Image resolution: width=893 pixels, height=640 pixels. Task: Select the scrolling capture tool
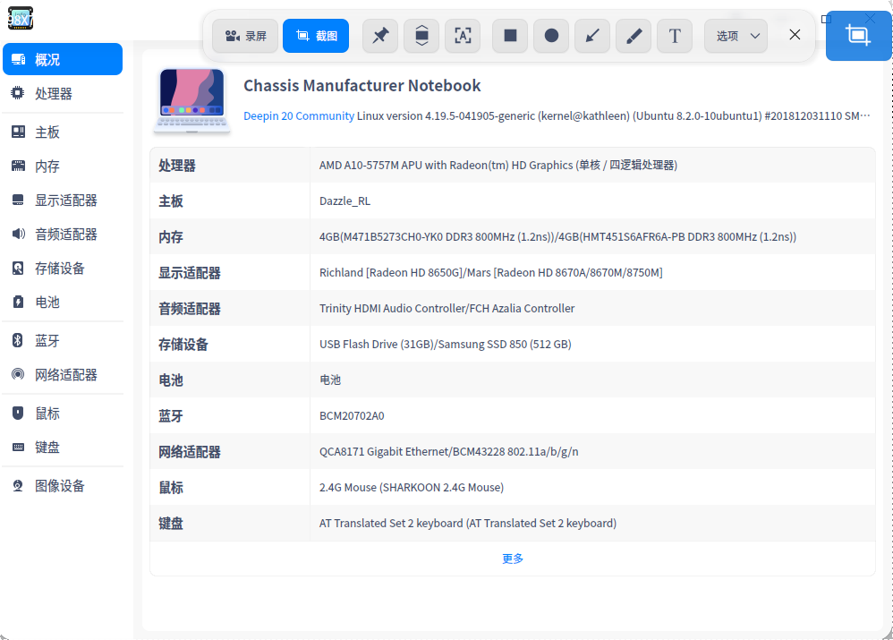point(421,36)
